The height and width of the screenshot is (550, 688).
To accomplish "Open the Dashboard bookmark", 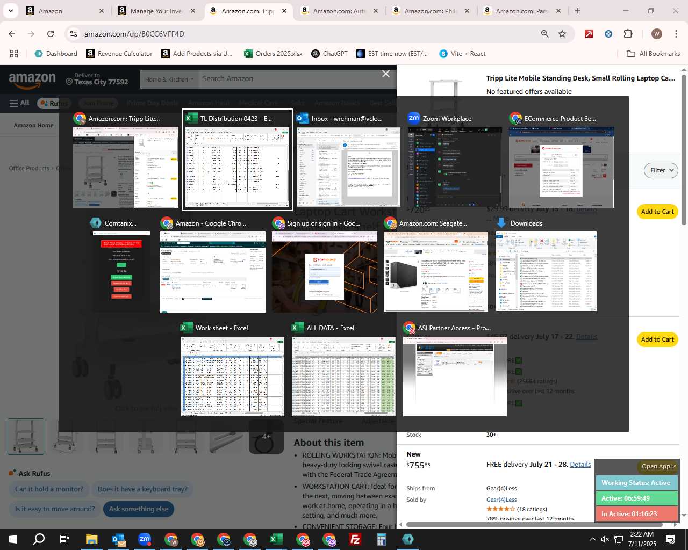I will pos(56,54).
